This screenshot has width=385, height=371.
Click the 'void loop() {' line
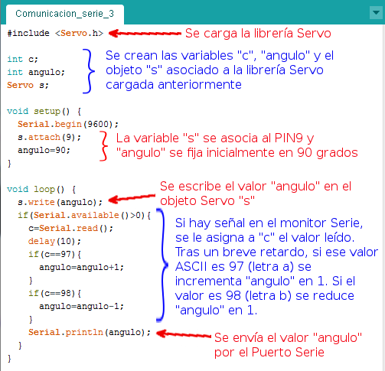[41, 190]
